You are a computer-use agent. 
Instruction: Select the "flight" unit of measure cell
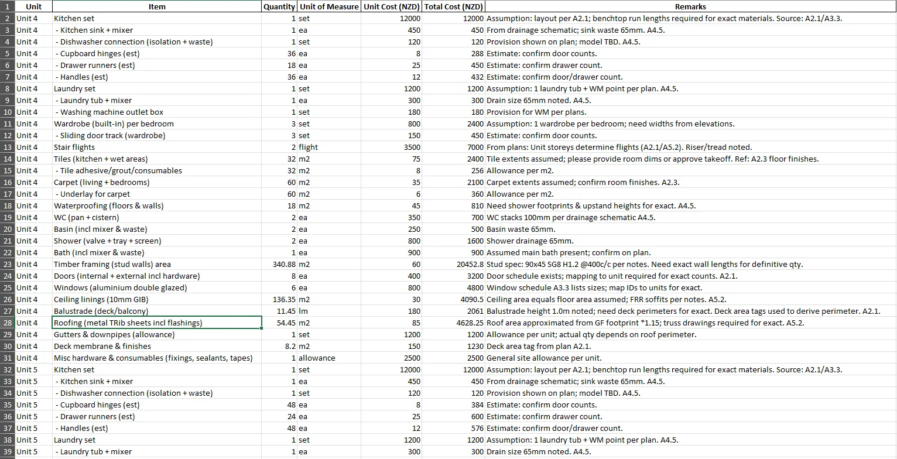[329, 147]
